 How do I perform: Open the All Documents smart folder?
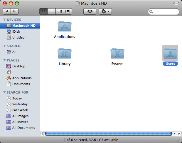pos(20,128)
